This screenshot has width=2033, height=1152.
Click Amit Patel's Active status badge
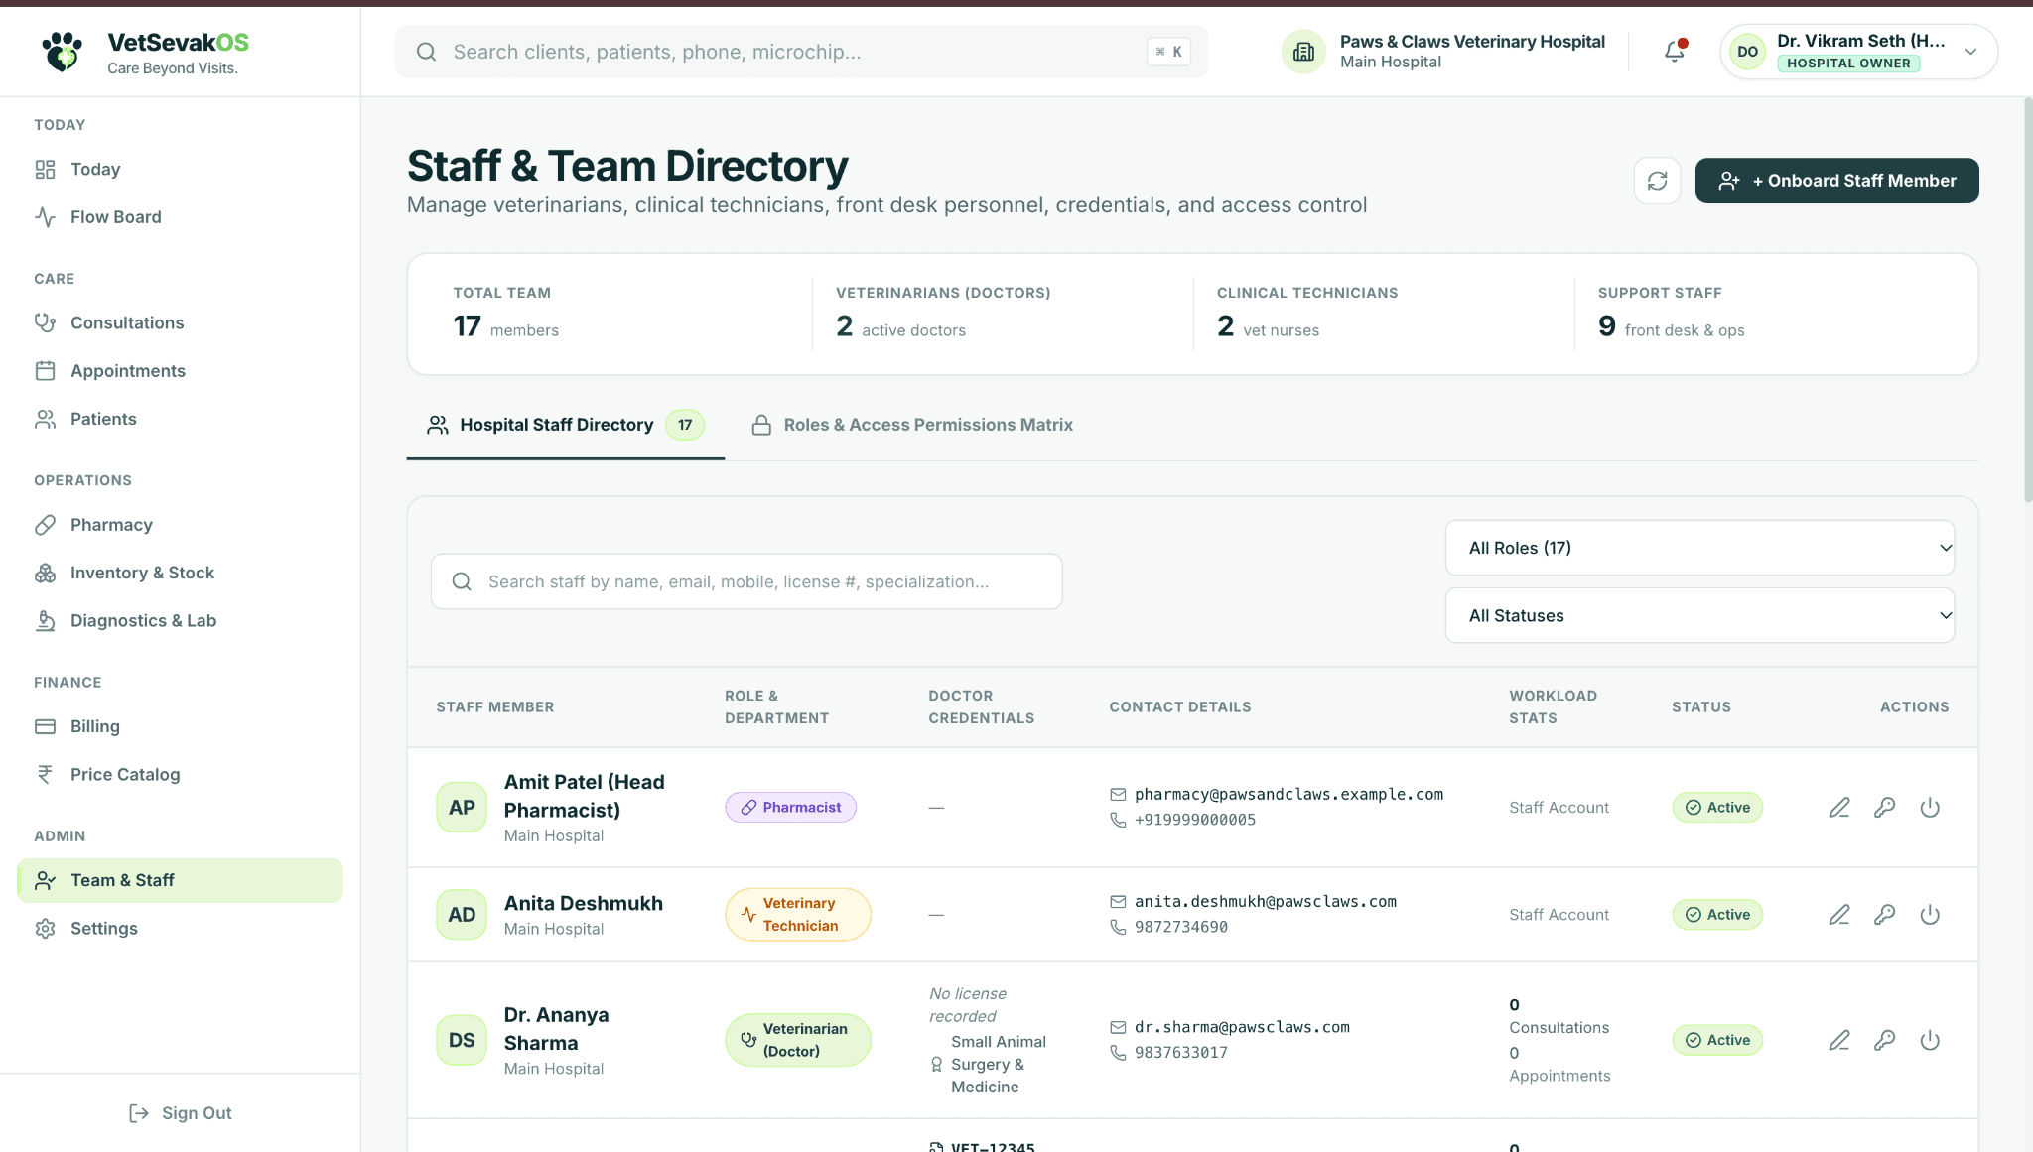coord(1717,808)
